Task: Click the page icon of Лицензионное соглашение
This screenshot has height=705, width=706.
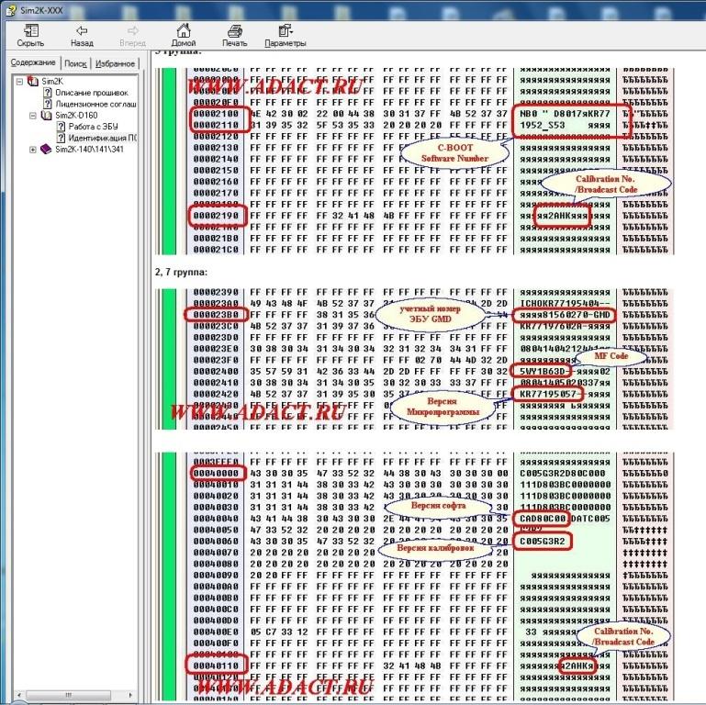Action: tap(47, 104)
